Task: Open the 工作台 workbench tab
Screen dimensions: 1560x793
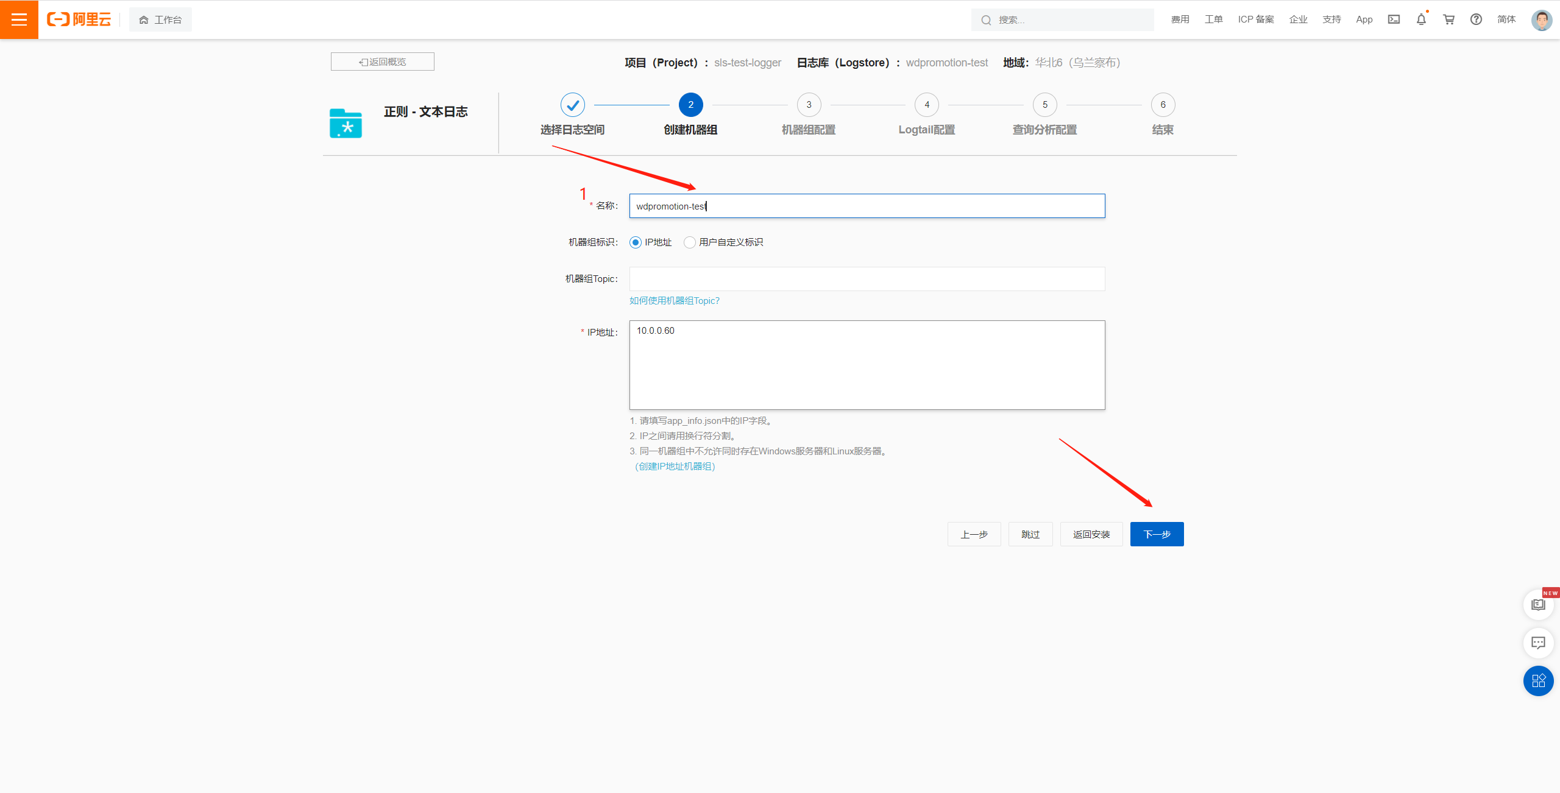Action: click(160, 19)
